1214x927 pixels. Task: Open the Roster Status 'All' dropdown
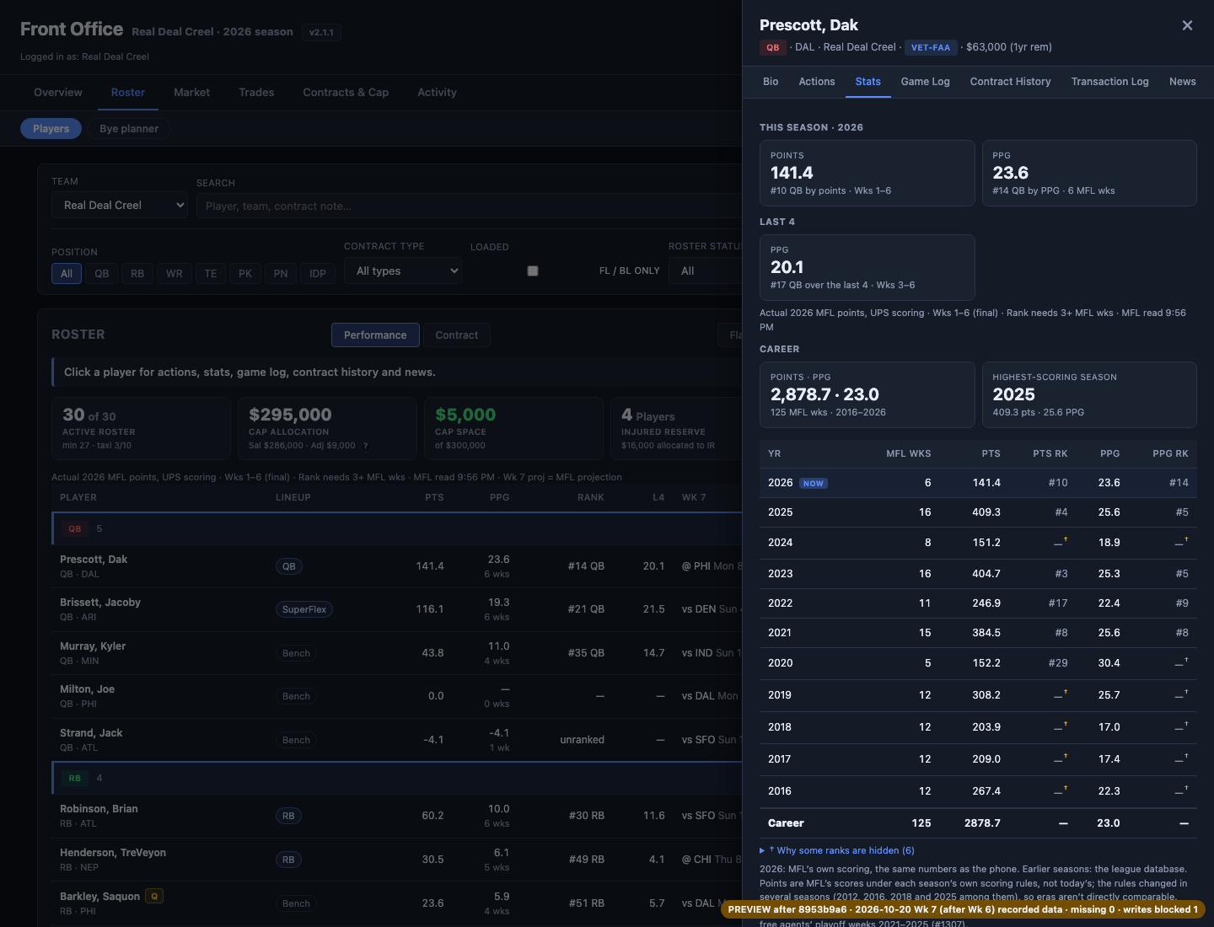click(706, 271)
